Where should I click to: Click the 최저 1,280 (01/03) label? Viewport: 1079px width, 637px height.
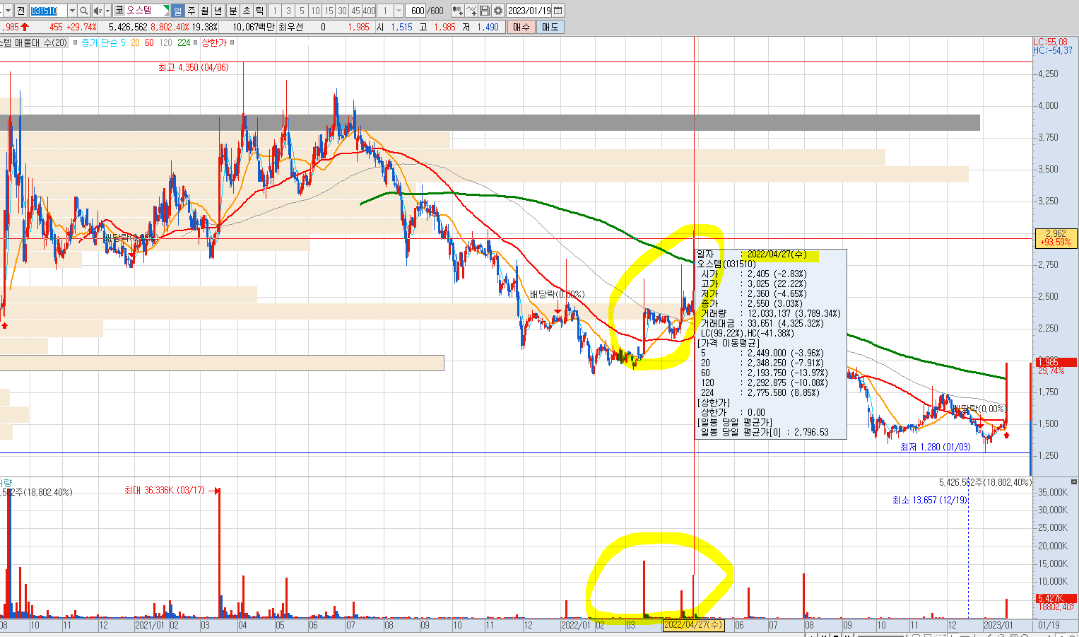click(x=935, y=447)
